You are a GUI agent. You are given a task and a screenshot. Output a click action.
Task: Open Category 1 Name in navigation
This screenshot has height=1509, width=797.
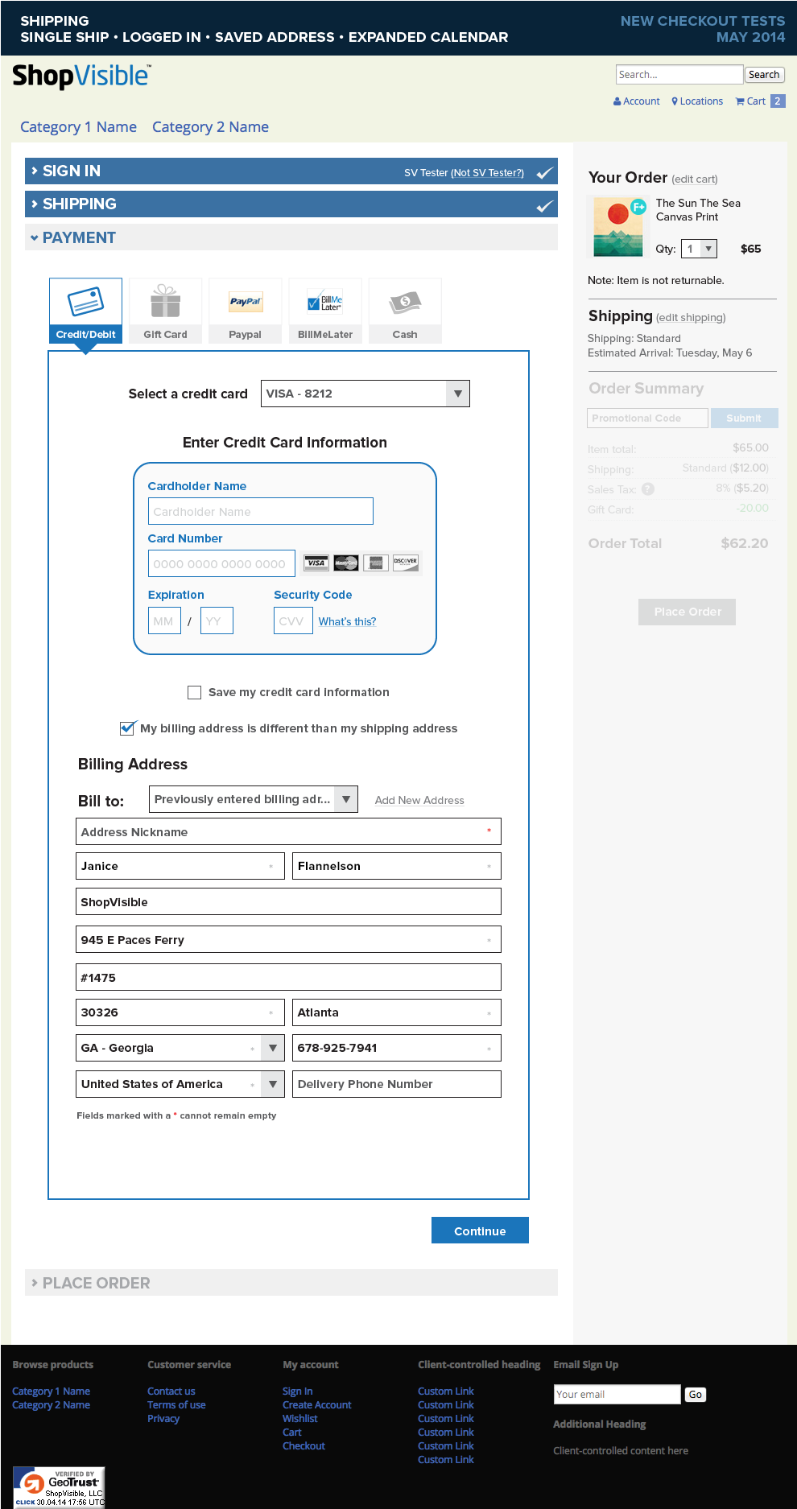click(x=78, y=127)
